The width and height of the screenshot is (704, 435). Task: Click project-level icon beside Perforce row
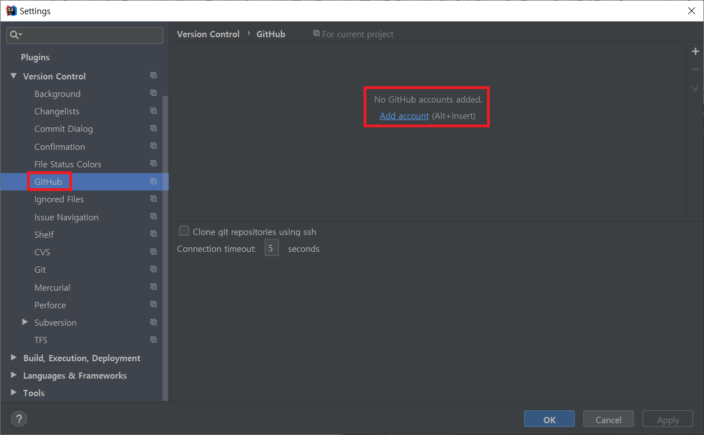(153, 304)
